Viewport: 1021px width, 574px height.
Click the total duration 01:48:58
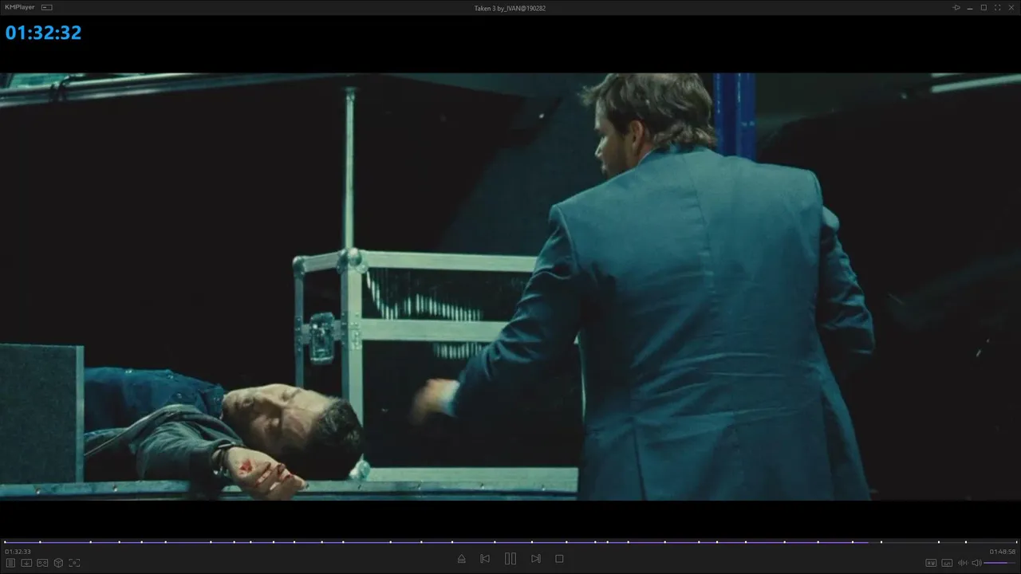click(1003, 552)
